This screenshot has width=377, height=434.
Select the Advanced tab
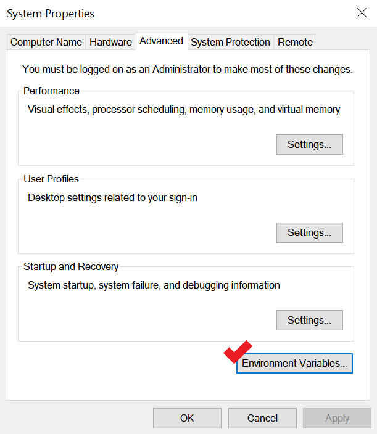(161, 41)
